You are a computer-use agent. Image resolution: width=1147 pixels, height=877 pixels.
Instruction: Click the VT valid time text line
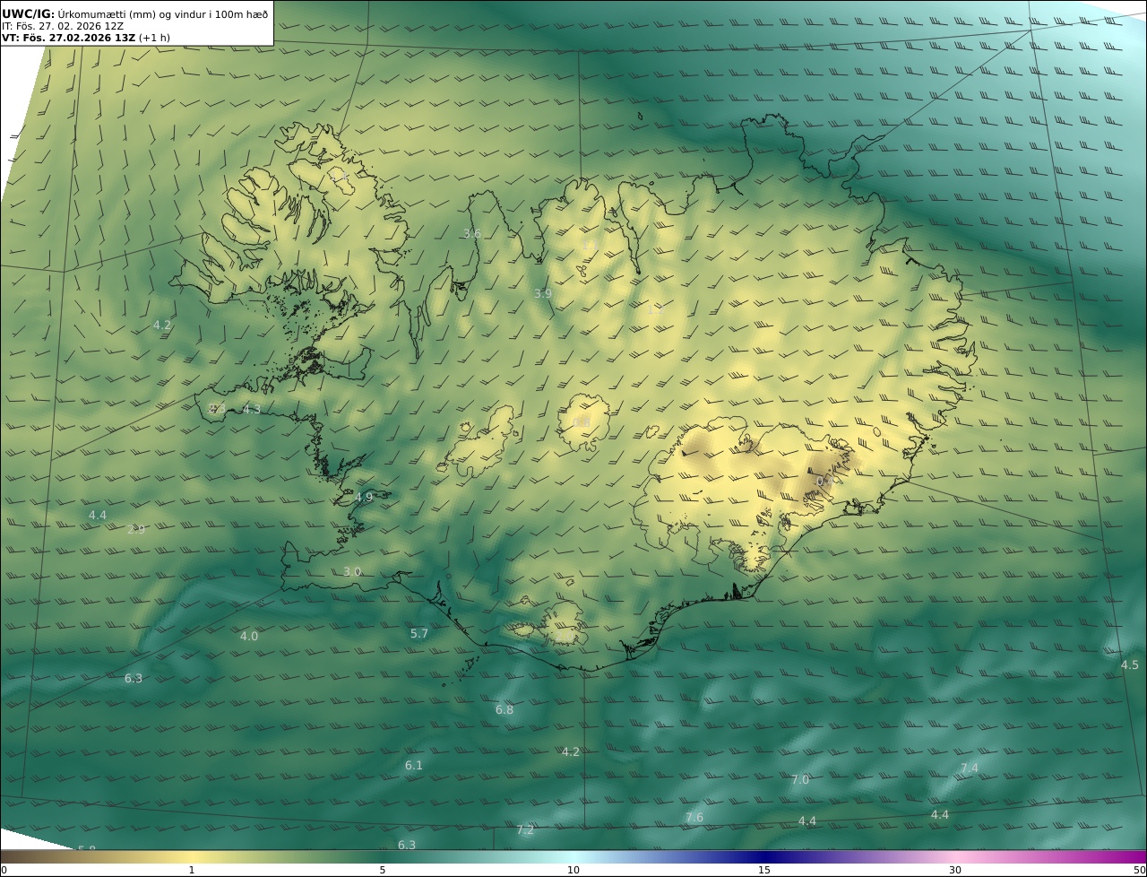click(86, 38)
